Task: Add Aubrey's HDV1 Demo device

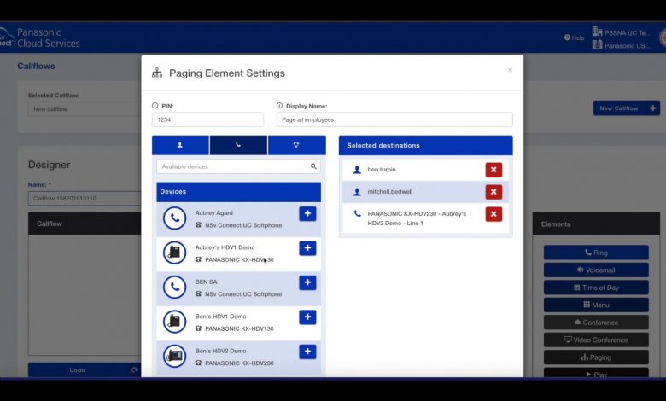Action: point(307,247)
